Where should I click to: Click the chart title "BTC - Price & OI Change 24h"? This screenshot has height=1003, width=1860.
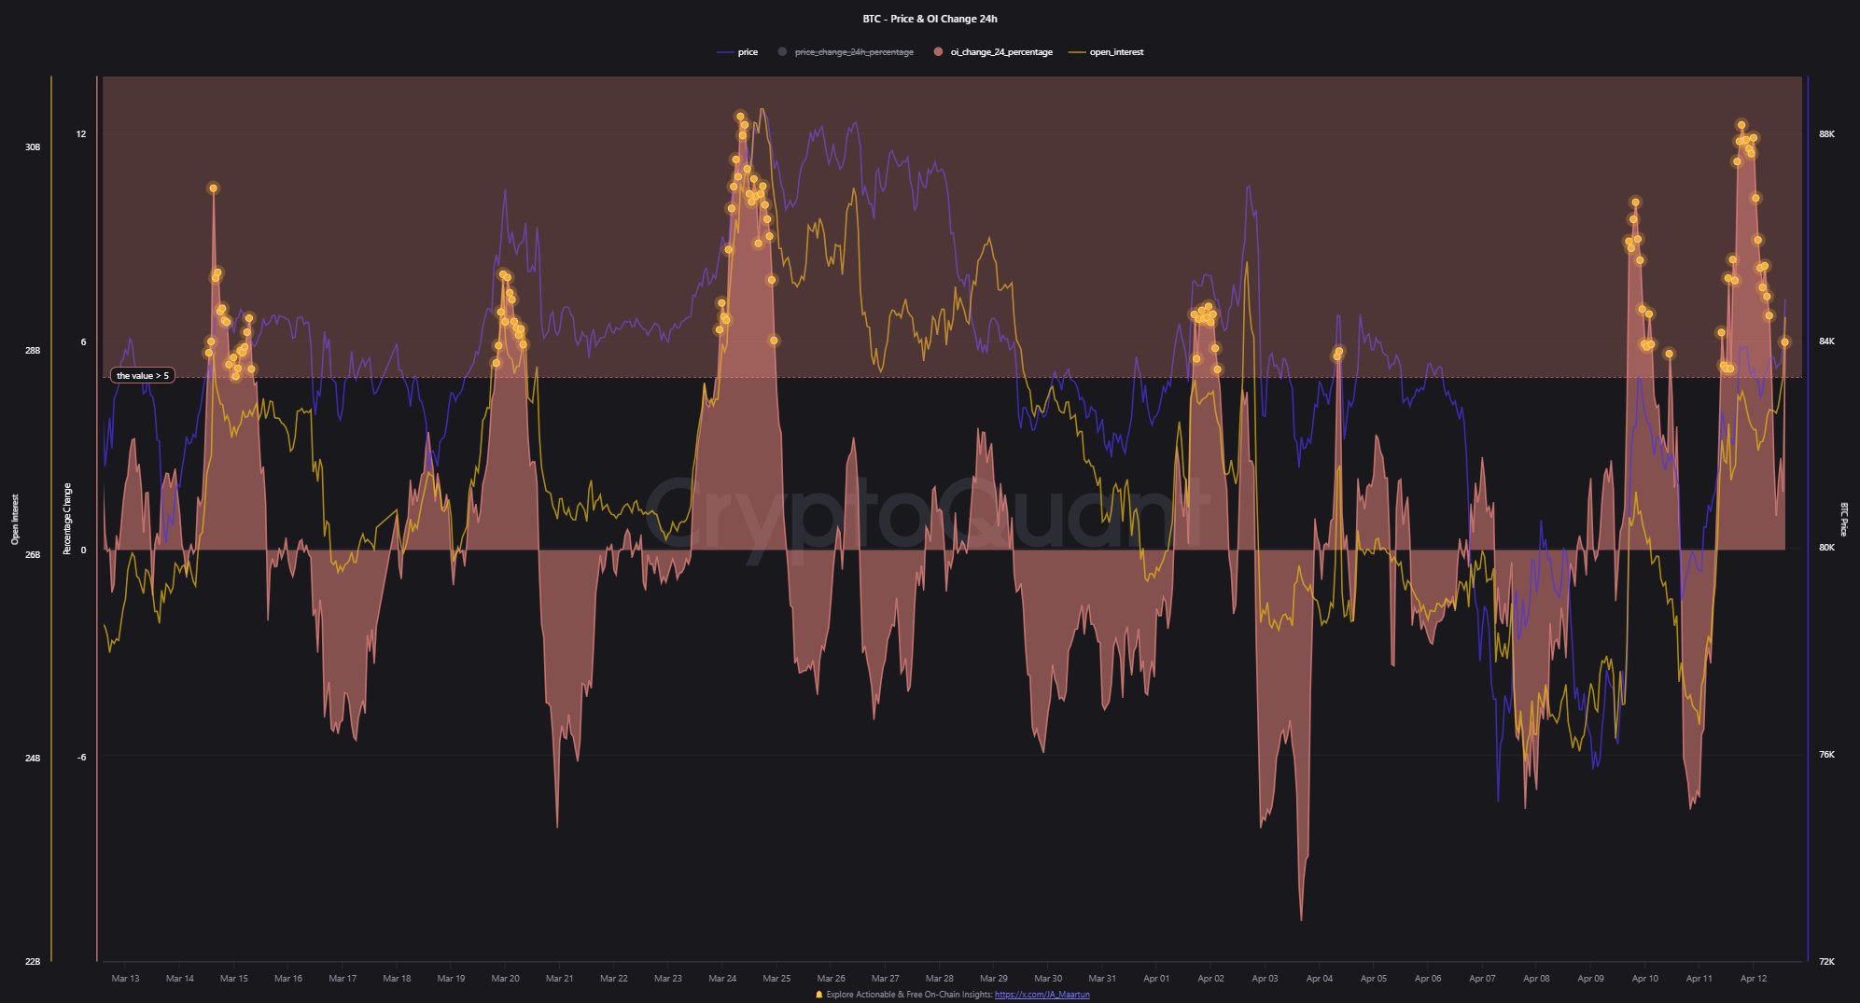click(x=930, y=18)
